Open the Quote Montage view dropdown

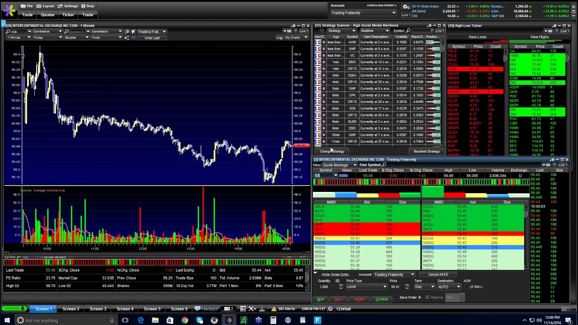[x=339, y=165]
